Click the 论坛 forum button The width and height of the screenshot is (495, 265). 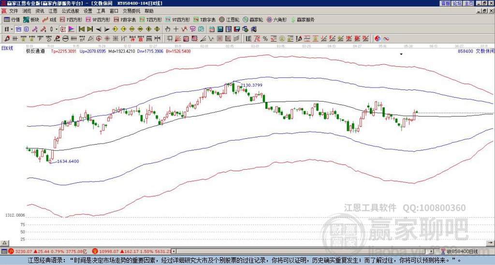click(457, 3)
